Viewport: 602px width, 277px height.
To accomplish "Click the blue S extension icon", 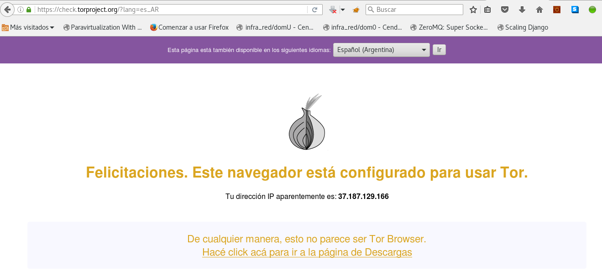I will tap(575, 10).
